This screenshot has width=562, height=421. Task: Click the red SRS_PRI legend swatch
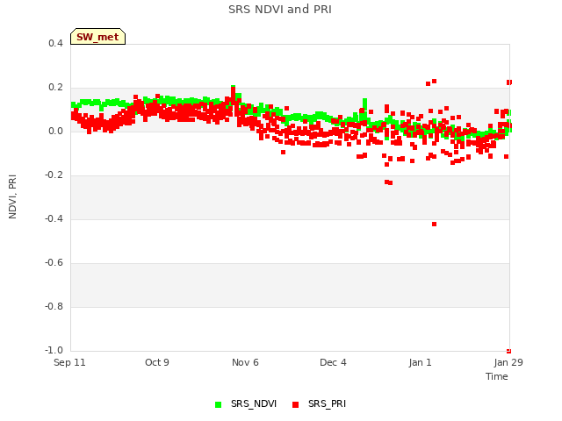click(x=295, y=404)
